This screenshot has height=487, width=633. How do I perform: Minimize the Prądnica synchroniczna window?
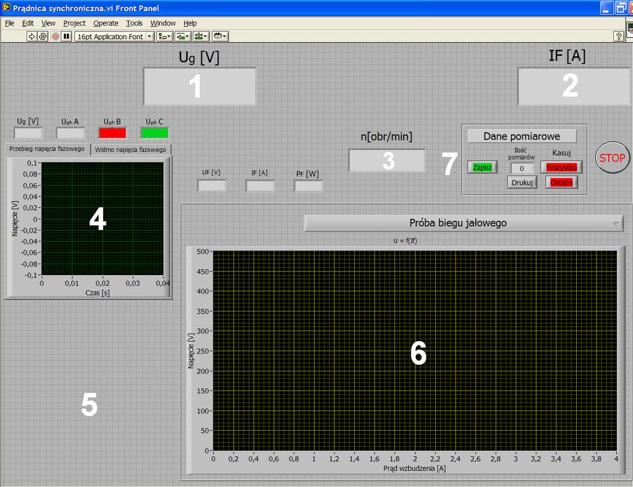click(x=606, y=7)
